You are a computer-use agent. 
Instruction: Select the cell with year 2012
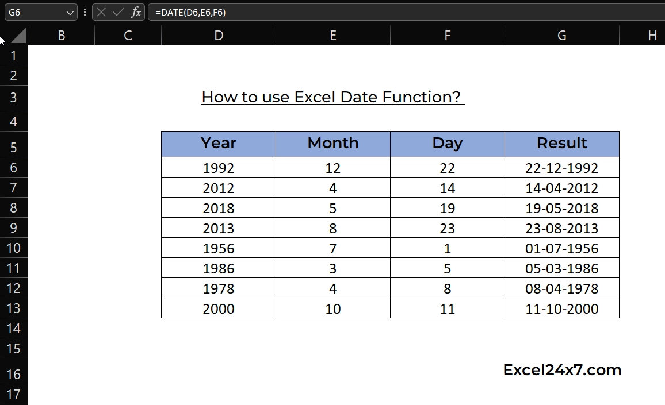coord(219,187)
